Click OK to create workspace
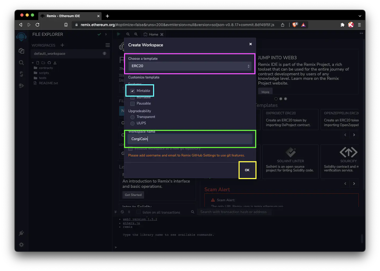Image resolution: width=380 pixels, height=271 pixels. click(x=247, y=170)
